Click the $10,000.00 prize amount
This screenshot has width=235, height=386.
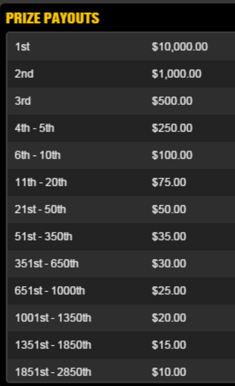pos(180,47)
